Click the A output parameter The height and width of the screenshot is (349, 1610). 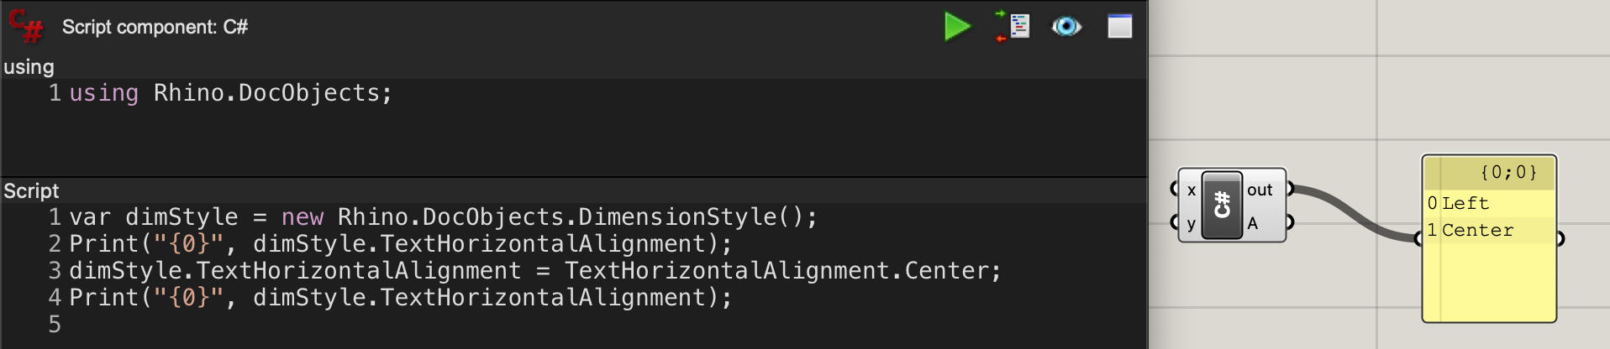1253,223
